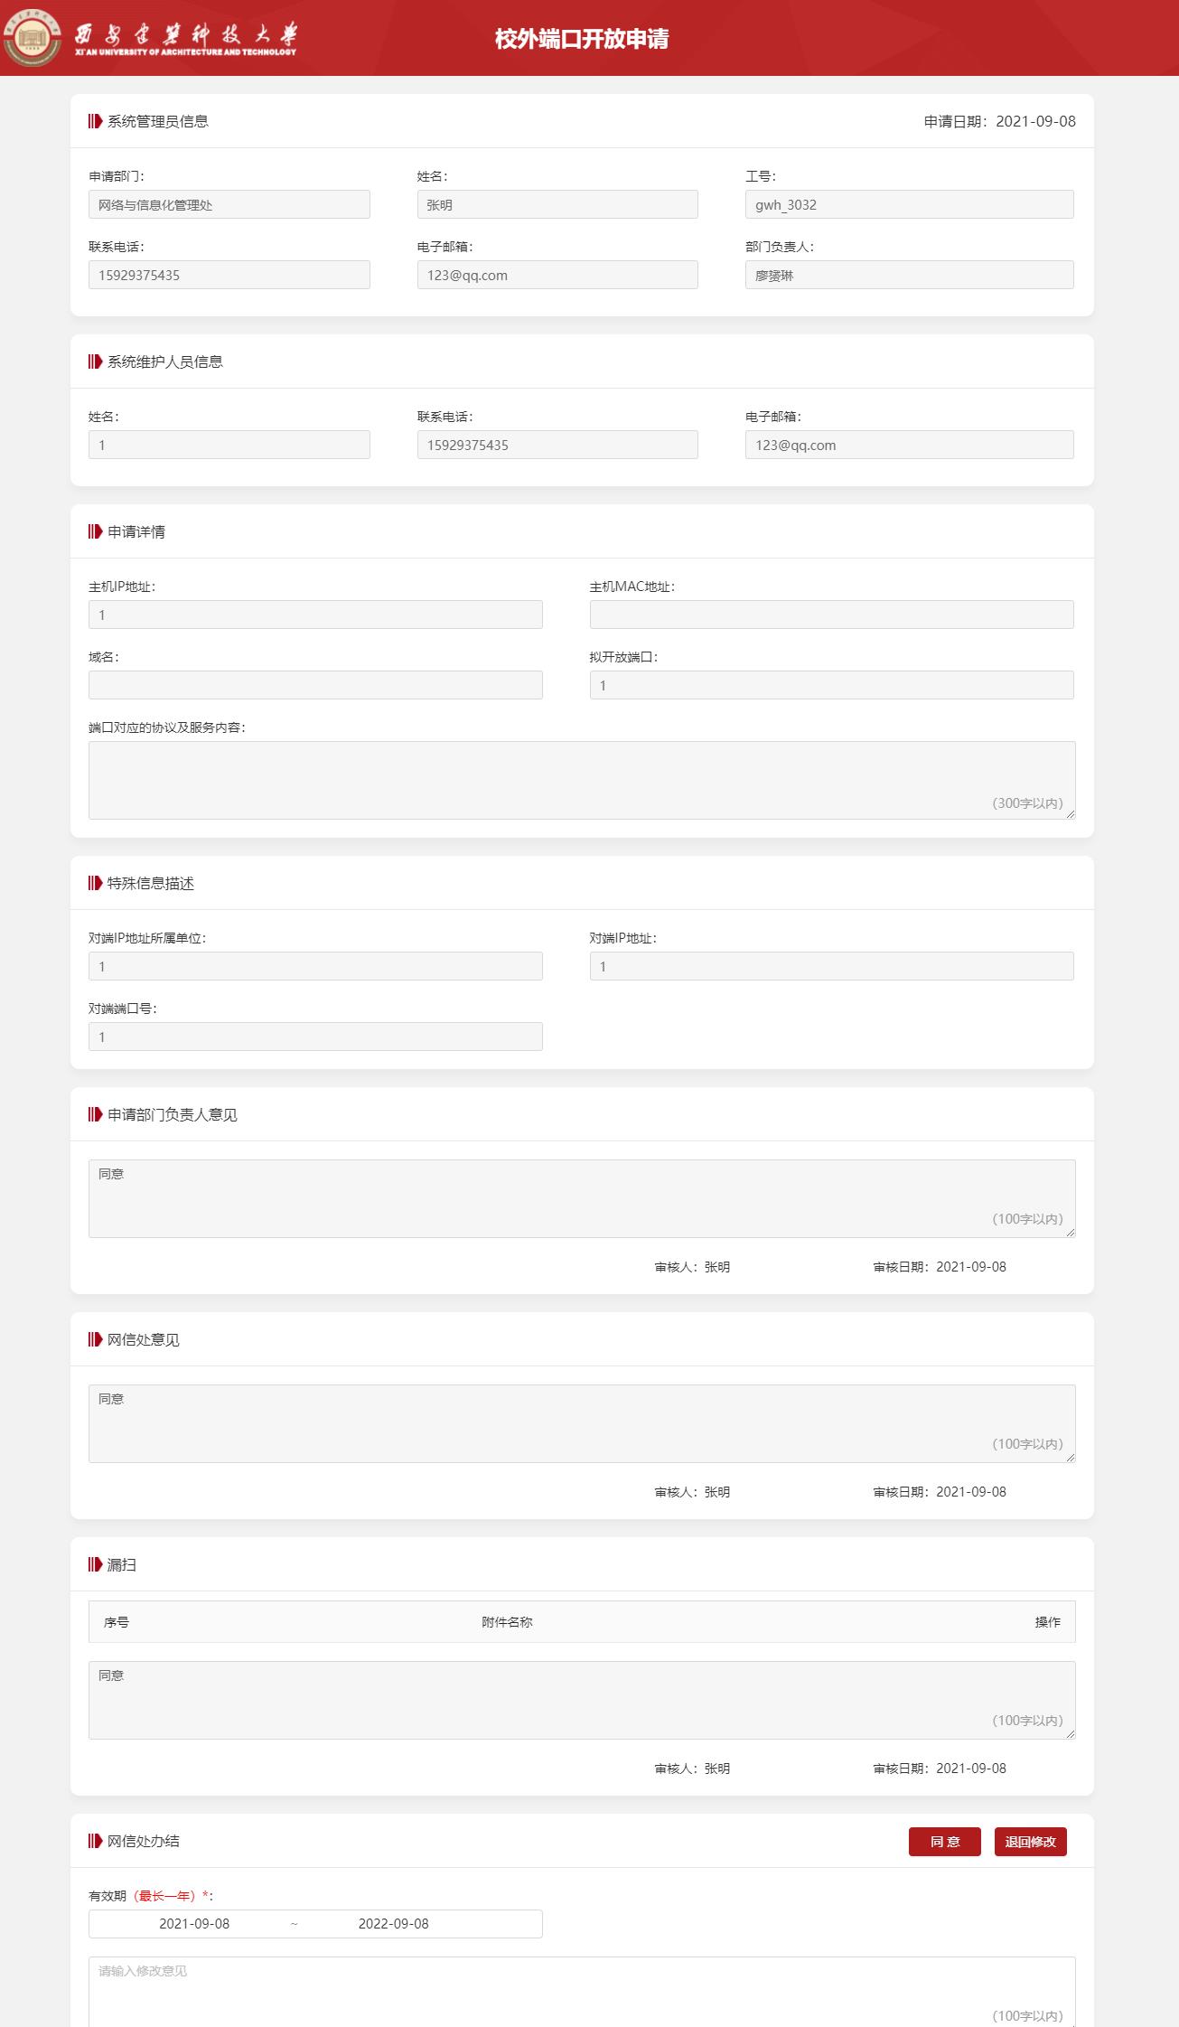The image size is (1179, 2027).
Task: Click the 主机MAC地址 input field
Action: [x=831, y=615]
